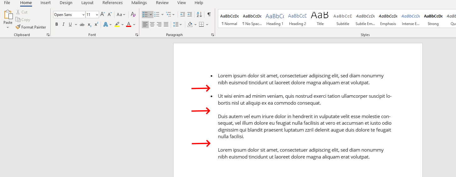
Task: Apply the yellow text highlight color
Action: click(x=117, y=24)
